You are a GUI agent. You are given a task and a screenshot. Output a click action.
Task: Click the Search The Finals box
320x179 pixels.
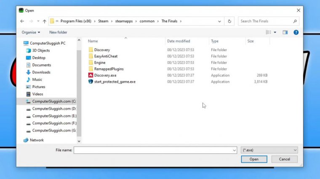point(269,21)
